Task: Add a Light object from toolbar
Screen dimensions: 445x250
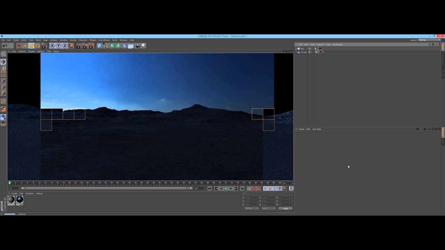Action: tap(143, 46)
